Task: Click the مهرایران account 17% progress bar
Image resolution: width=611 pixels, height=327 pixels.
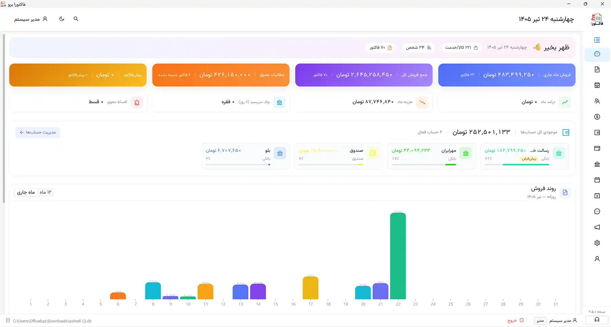Action: pyautogui.click(x=424, y=165)
